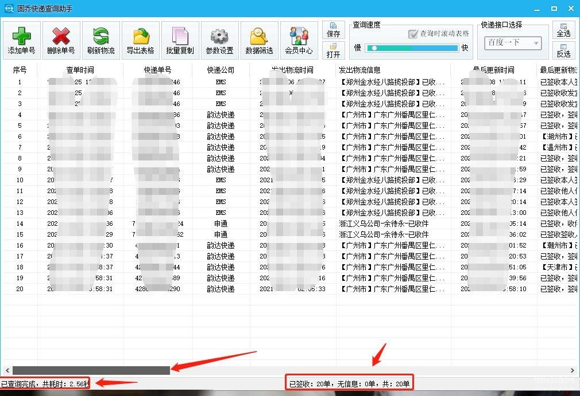Open the 百度一下 interface dropdown
The width and height of the screenshot is (580, 396).
point(513,43)
